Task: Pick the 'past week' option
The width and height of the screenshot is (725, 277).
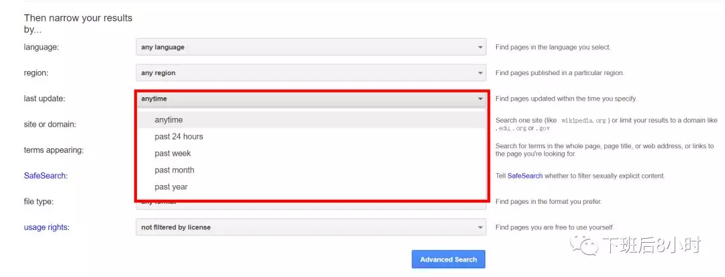Action: 173,154
